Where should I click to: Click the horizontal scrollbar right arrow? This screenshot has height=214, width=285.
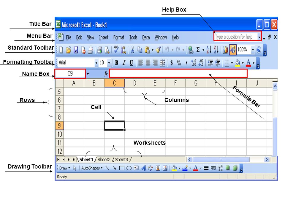pos(267,160)
